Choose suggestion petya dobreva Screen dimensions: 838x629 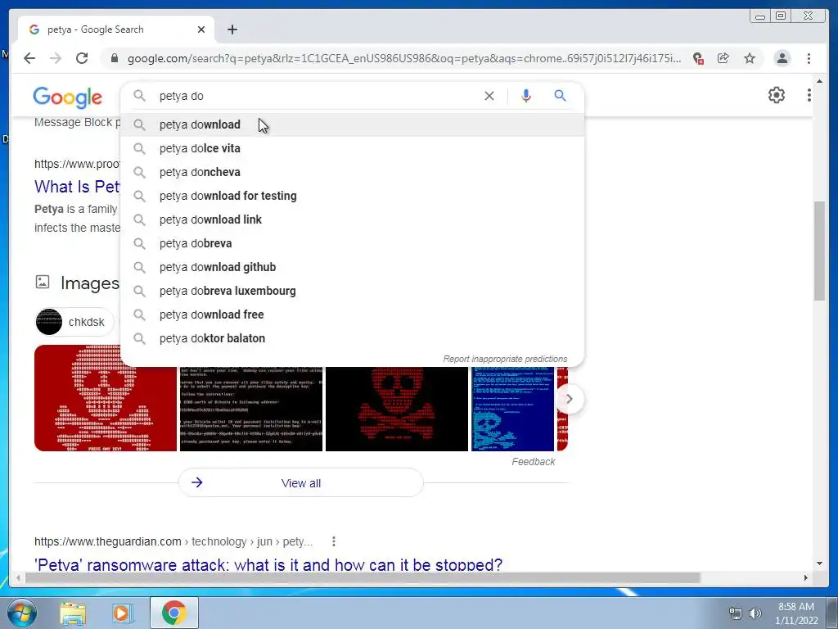coord(352,243)
